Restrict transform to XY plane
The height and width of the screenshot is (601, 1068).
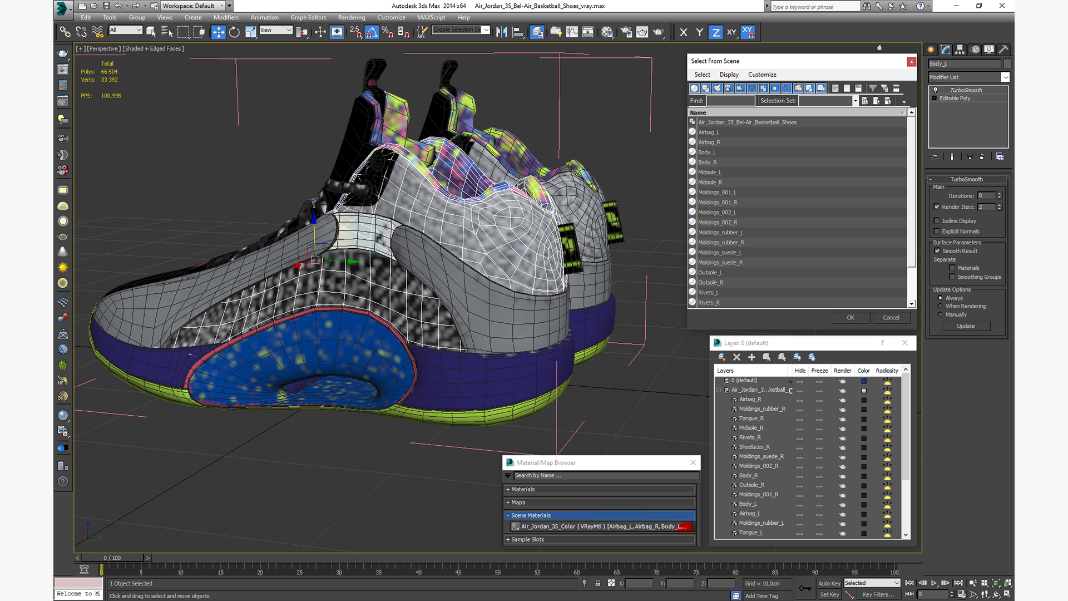pos(731,32)
